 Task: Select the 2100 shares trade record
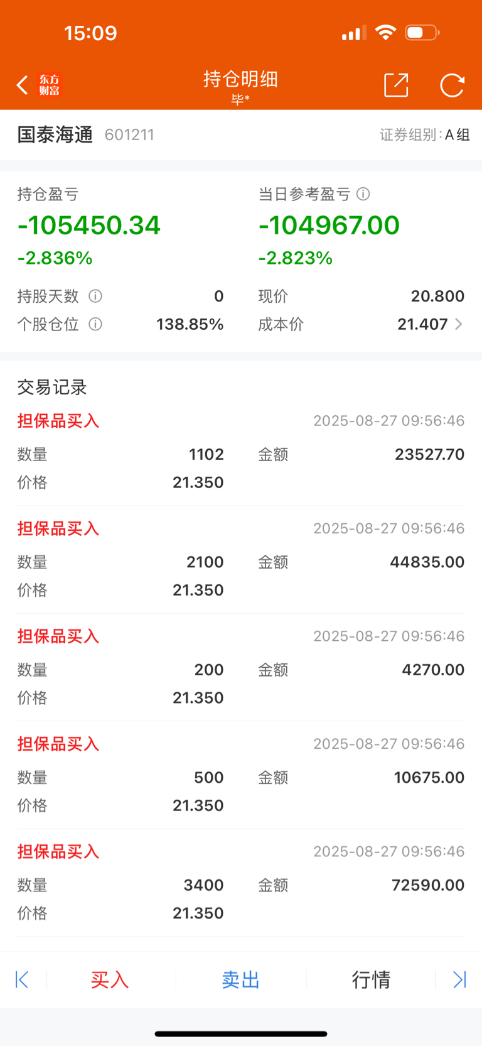241,560
